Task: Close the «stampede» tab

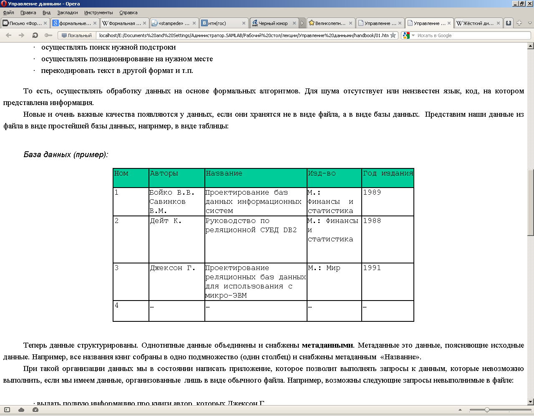Action: click(194, 23)
